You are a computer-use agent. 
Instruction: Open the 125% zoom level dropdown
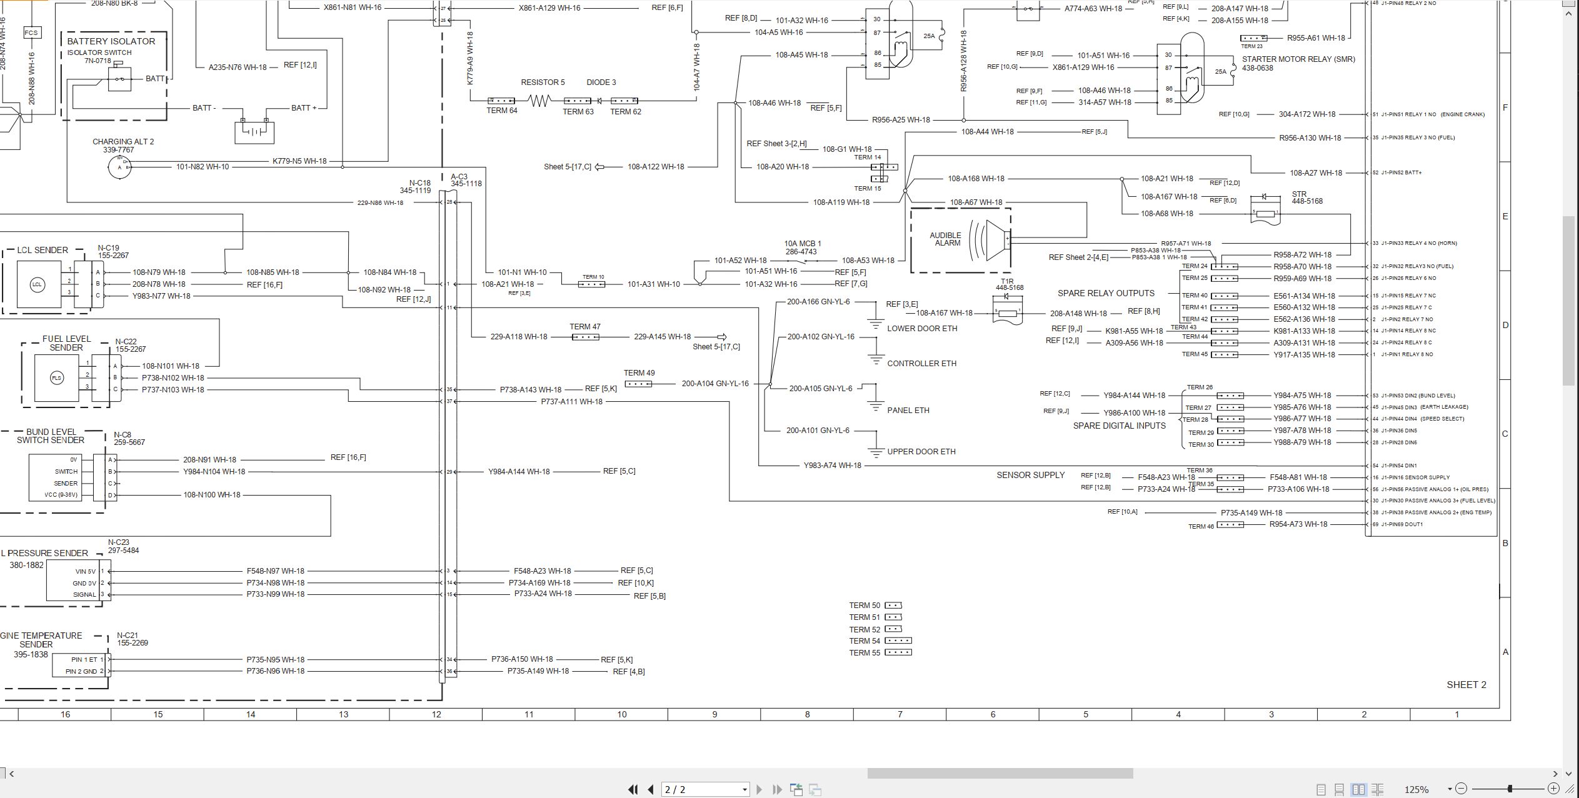point(1450,789)
